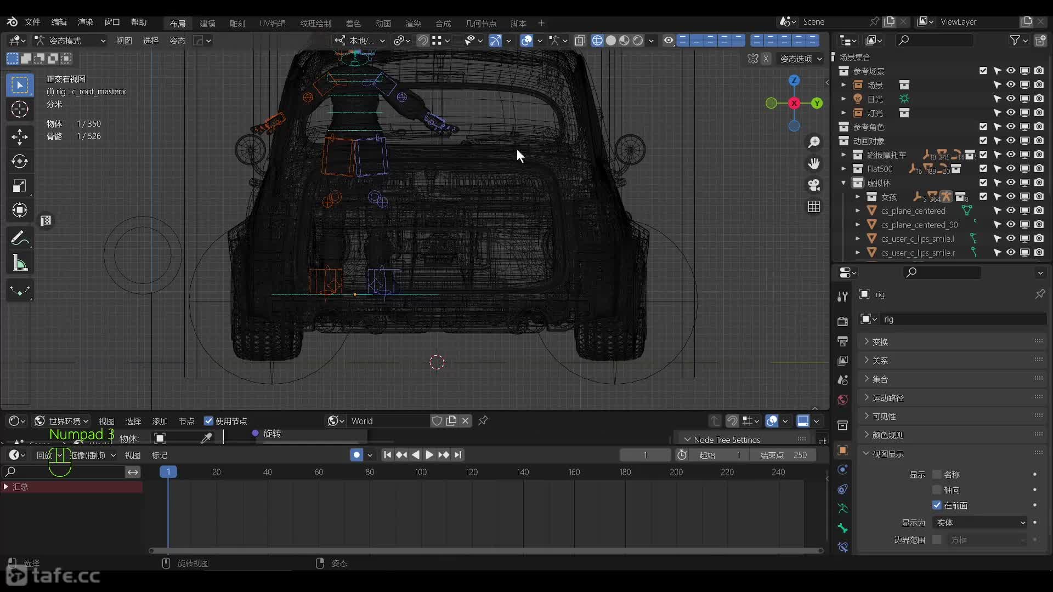
Task: Click 添加 in node editor header
Action: 160,421
